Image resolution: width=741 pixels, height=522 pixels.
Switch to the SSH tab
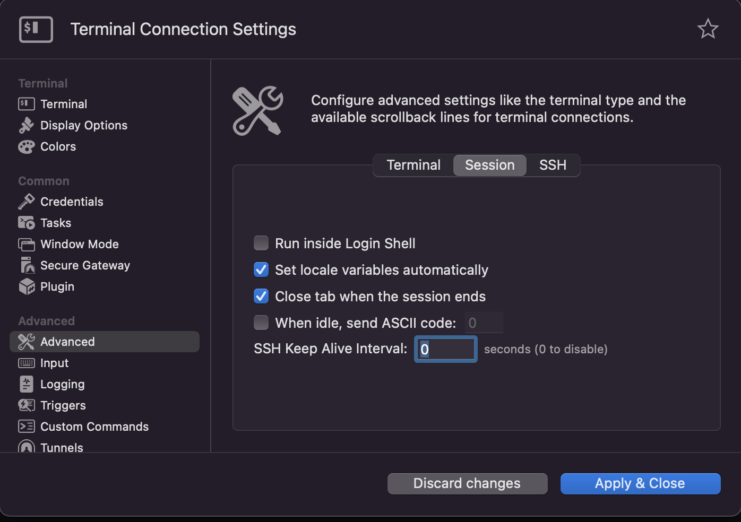[553, 166]
